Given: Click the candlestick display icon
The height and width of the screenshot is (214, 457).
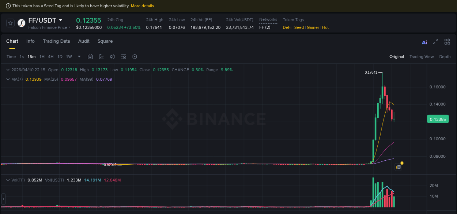Looking at the screenshot, I should pyautogui.click(x=112, y=57).
